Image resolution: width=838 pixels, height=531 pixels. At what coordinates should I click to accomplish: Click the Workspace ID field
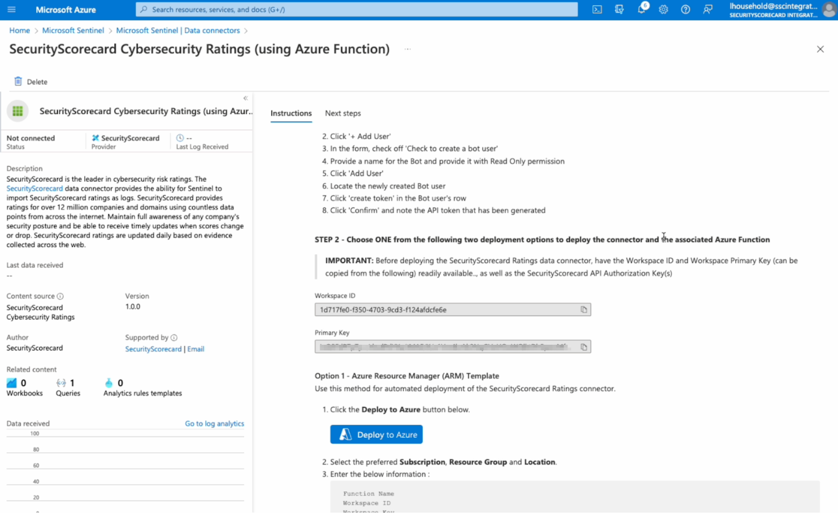453,310
